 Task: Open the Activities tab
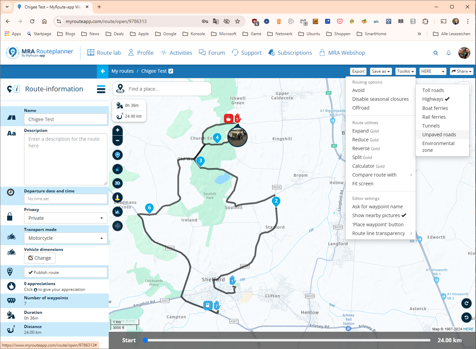pos(176,53)
